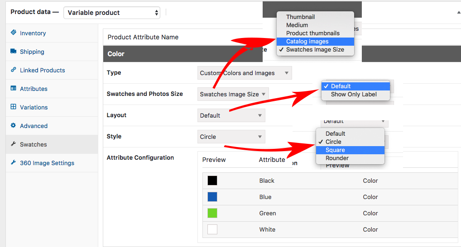Click the Color attribute header bar
This screenshot has width=461, height=247.
click(x=181, y=54)
